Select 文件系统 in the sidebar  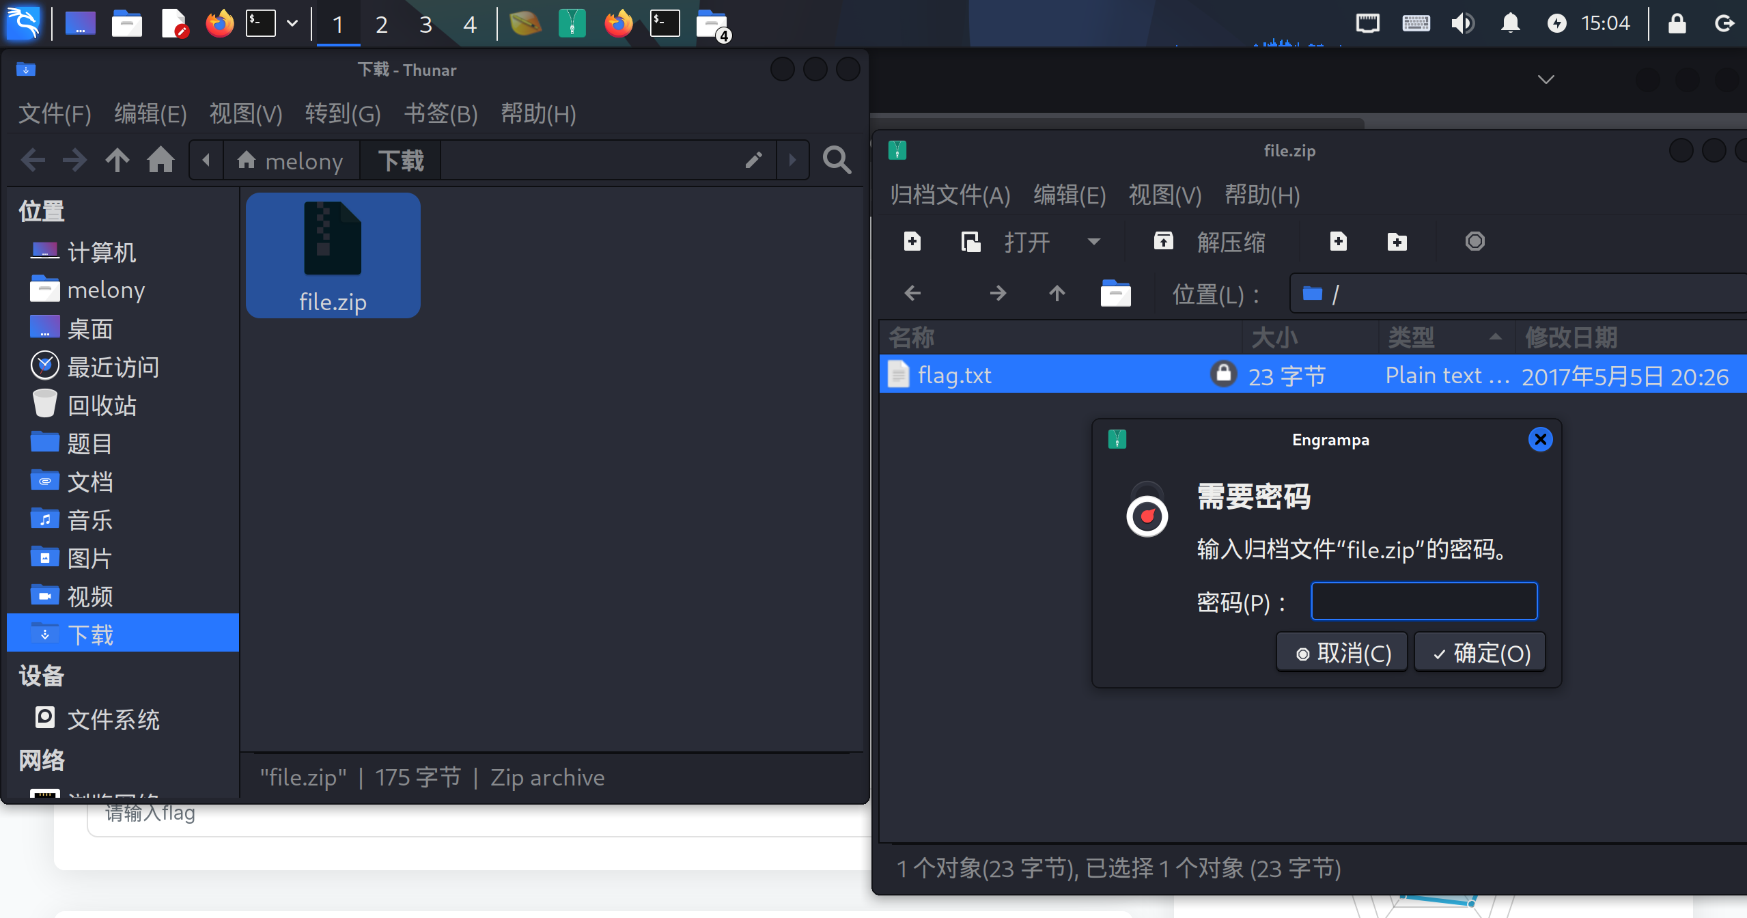tap(113, 719)
